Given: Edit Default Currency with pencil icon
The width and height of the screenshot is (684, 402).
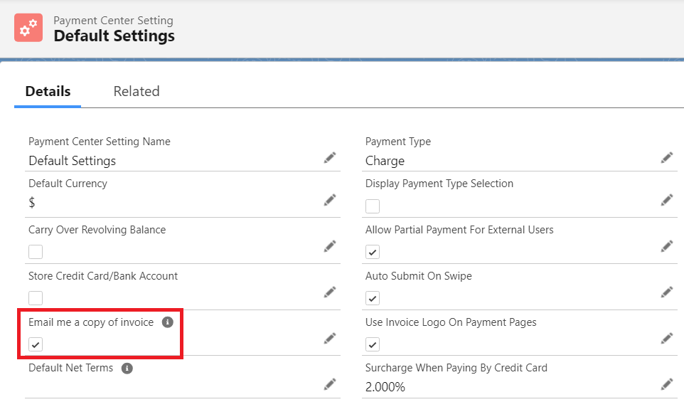Looking at the screenshot, I should pos(329,200).
